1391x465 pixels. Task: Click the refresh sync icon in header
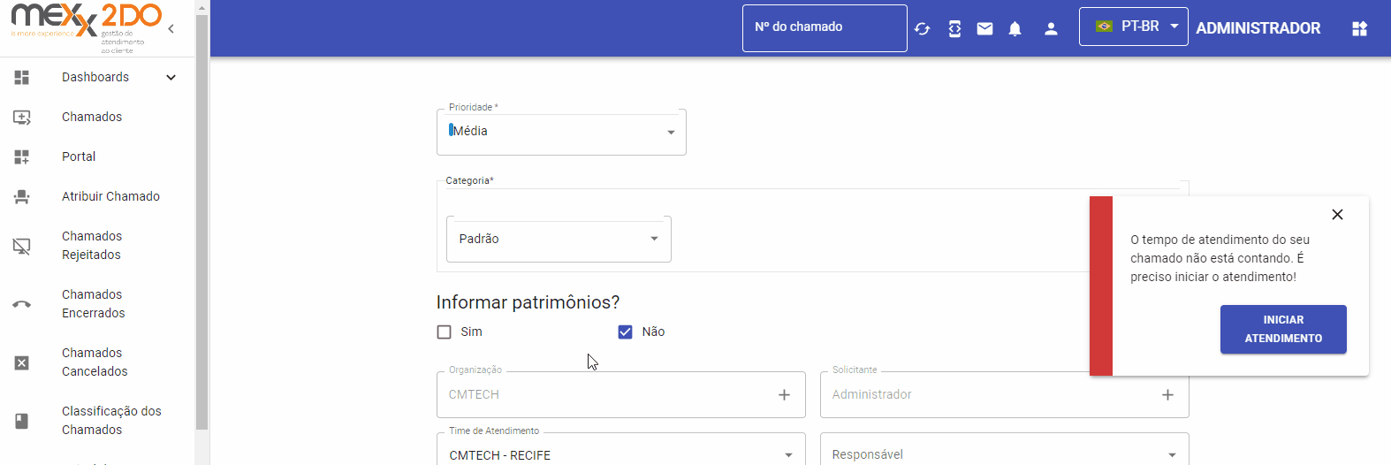(922, 28)
